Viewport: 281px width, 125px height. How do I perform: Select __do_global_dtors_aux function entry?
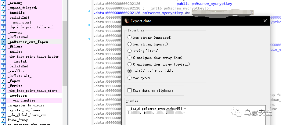click(x=27, y=115)
